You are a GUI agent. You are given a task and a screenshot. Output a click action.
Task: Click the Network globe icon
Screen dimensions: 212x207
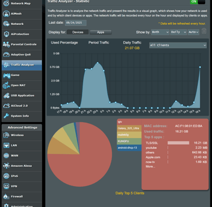tap(6, 24)
